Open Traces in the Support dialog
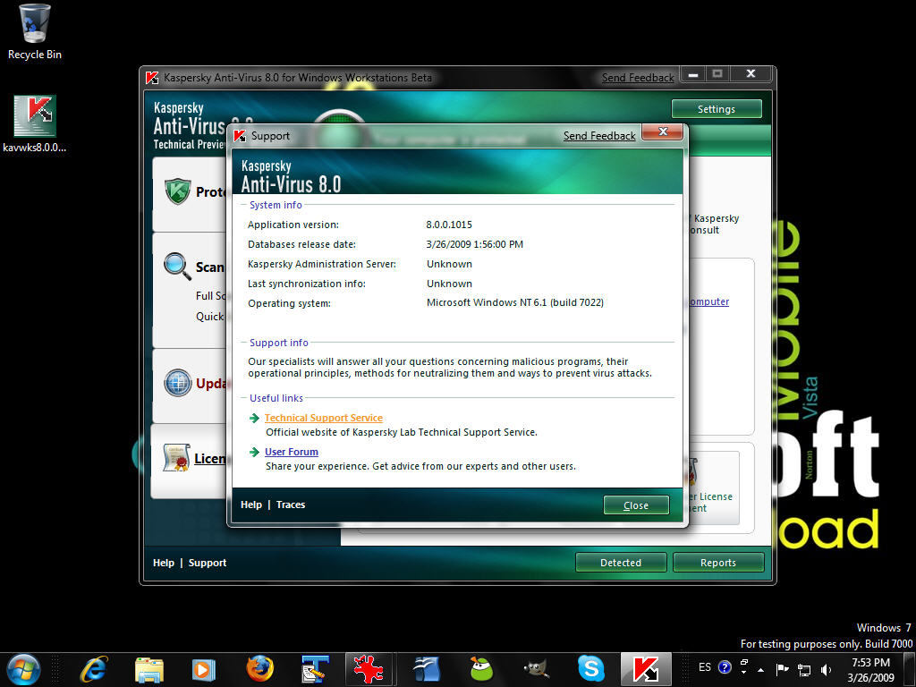The height and width of the screenshot is (687, 916). [x=291, y=504]
